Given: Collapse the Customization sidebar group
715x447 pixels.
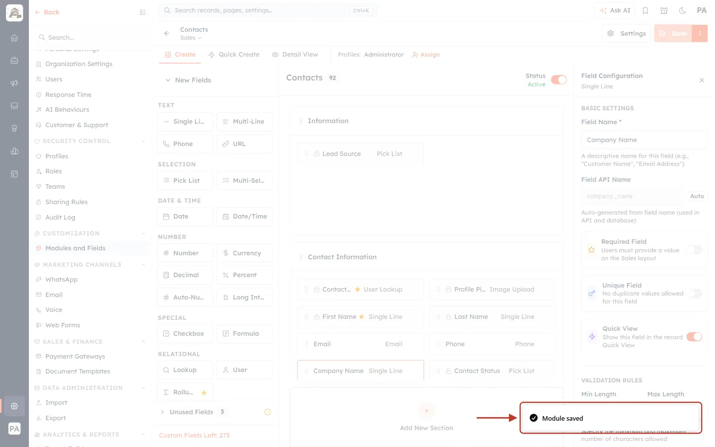Looking at the screenshot, I should click(x=143, y=233).
